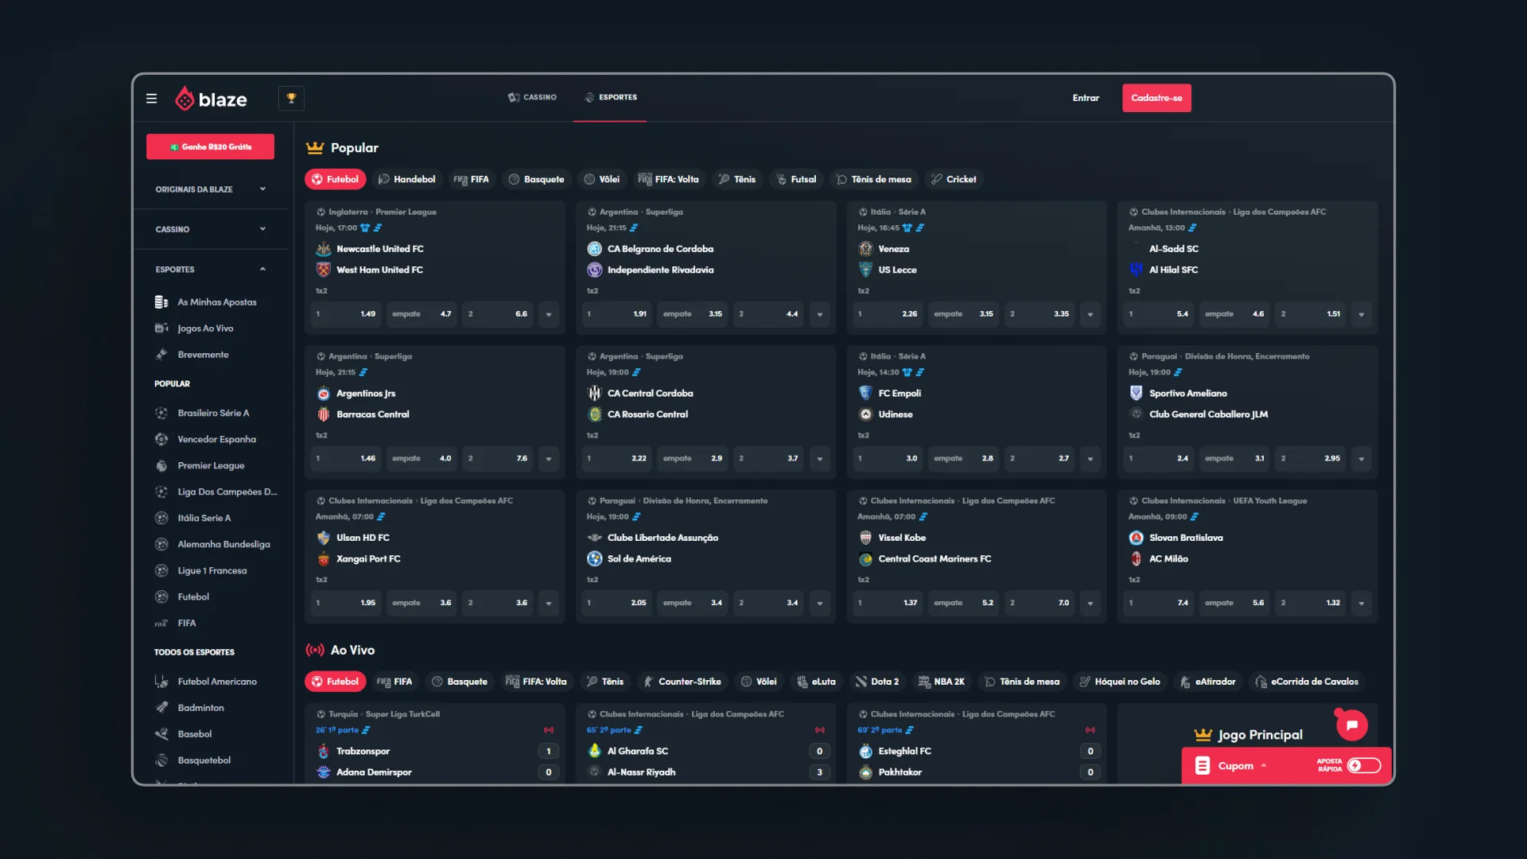Click Futebol Americano sidebar icon

[x=161, y=682]
